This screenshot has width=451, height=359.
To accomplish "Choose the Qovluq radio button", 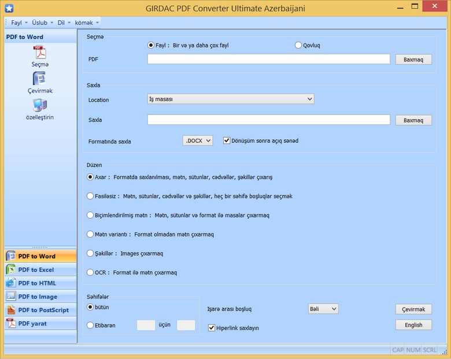I will point(298,45).
